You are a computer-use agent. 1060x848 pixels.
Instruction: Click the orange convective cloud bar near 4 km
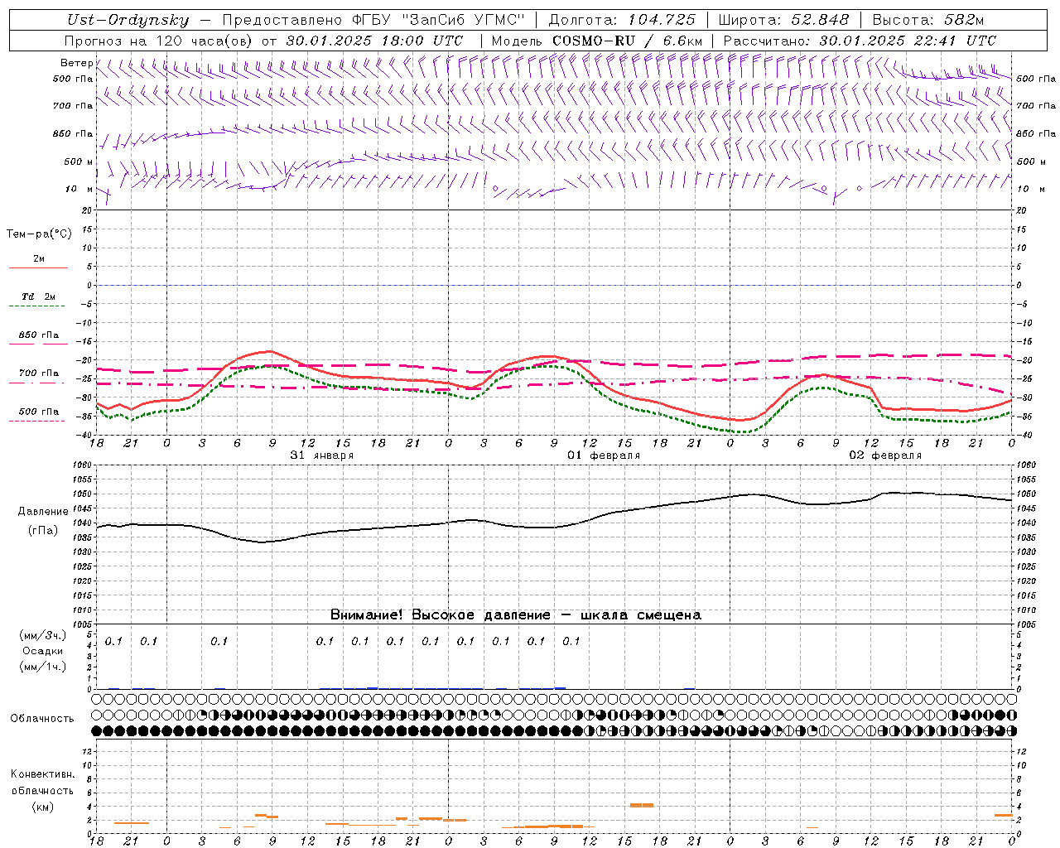[x=641, y=804]
